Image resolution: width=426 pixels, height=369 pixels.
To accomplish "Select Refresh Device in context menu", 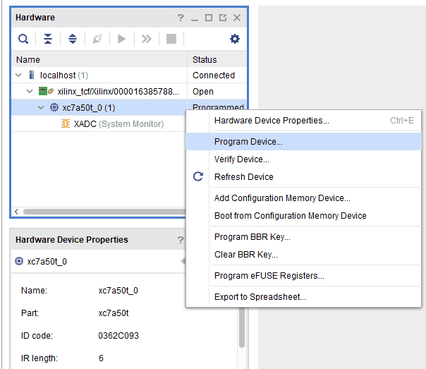I will pos(243,176).
